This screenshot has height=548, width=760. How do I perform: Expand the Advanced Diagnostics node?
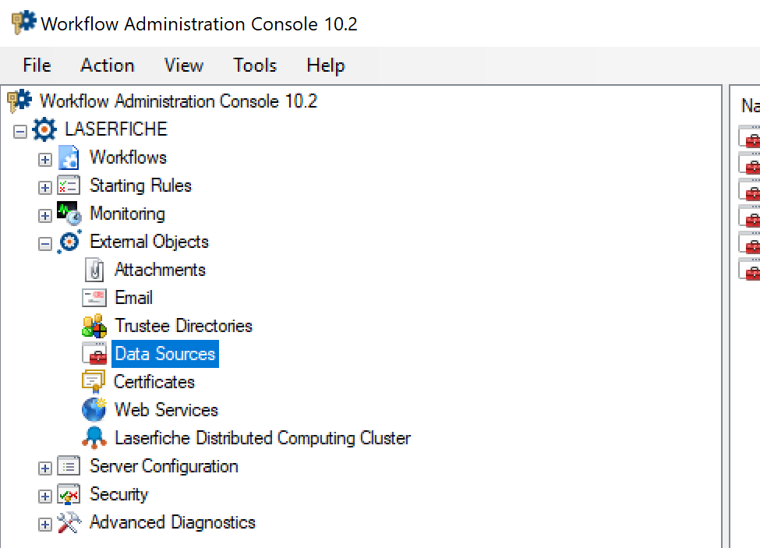tap(45, 525)
